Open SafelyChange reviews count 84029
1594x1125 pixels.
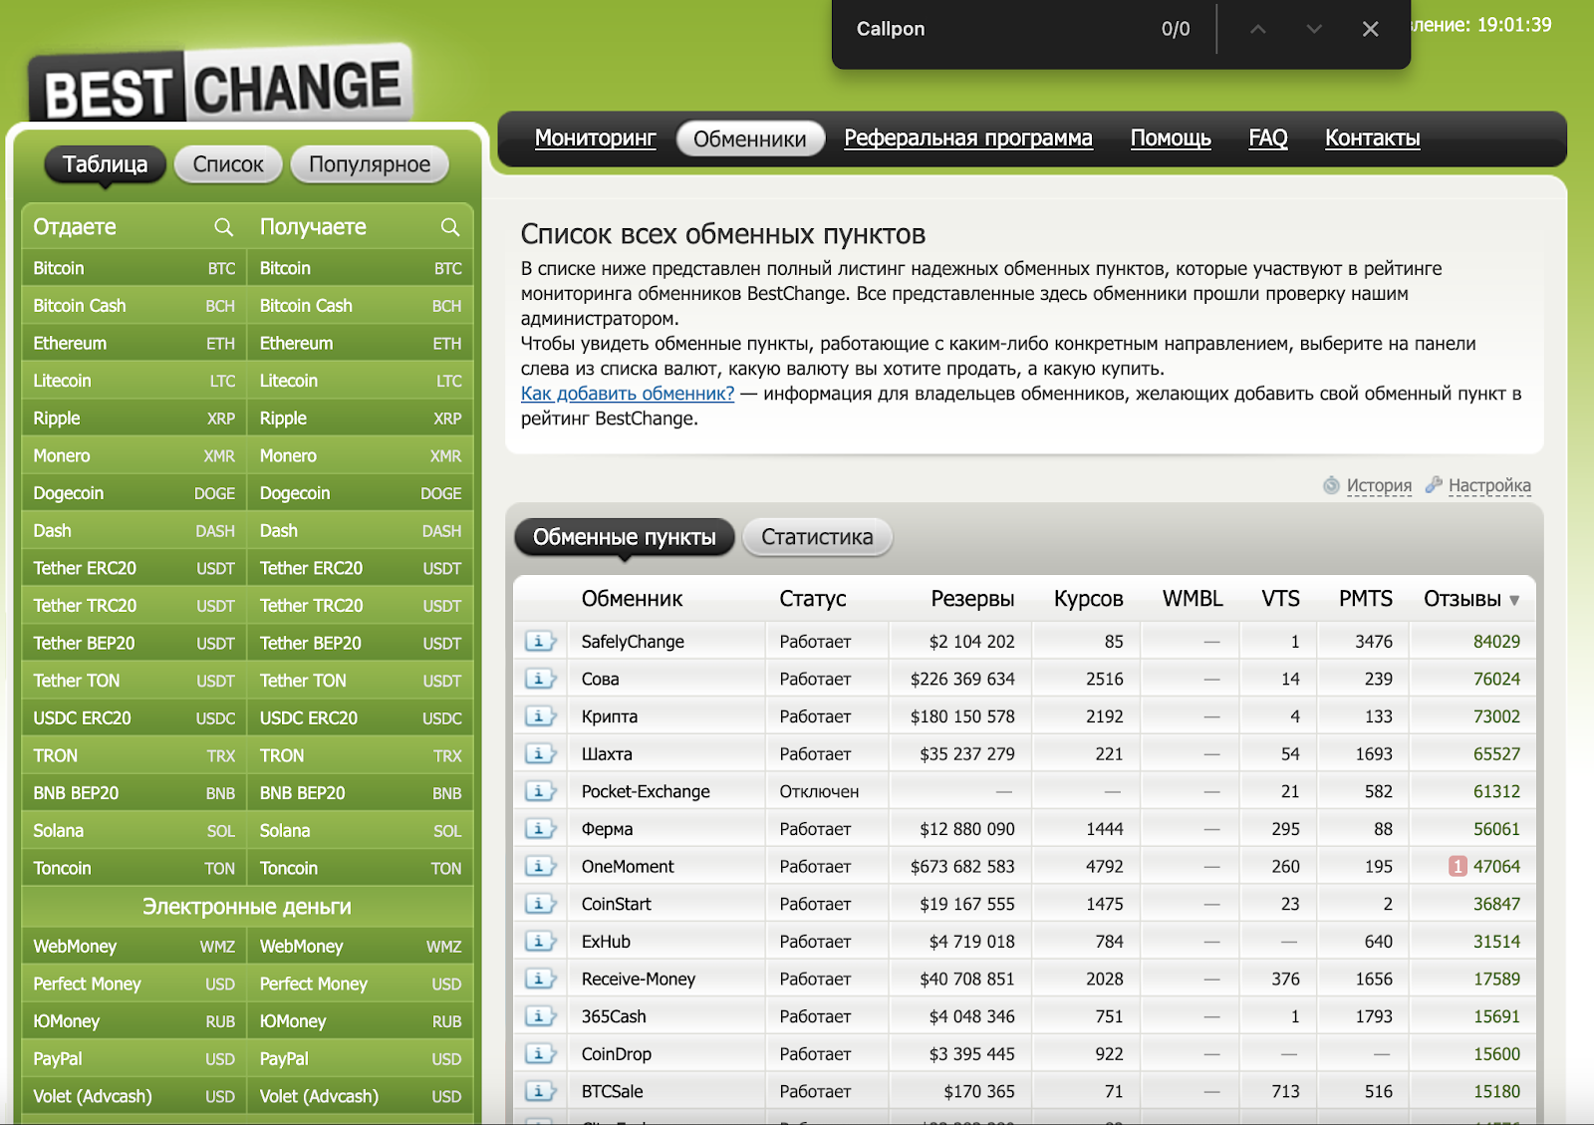click(x=1496, y=642)
